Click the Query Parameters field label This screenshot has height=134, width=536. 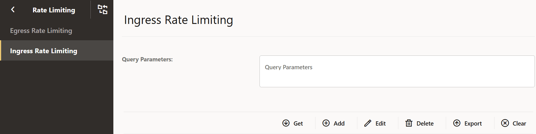pyautogui.click(x=147, y=59)
